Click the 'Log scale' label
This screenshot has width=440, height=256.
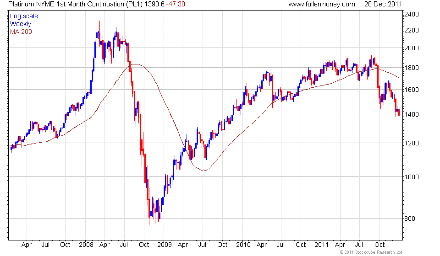click(x=24, y=16)
